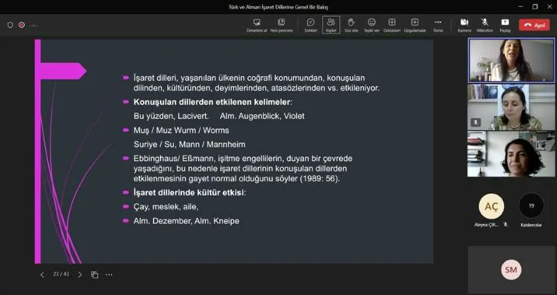Go back to the previous slide
557x295 pixels.
(42, 274)
